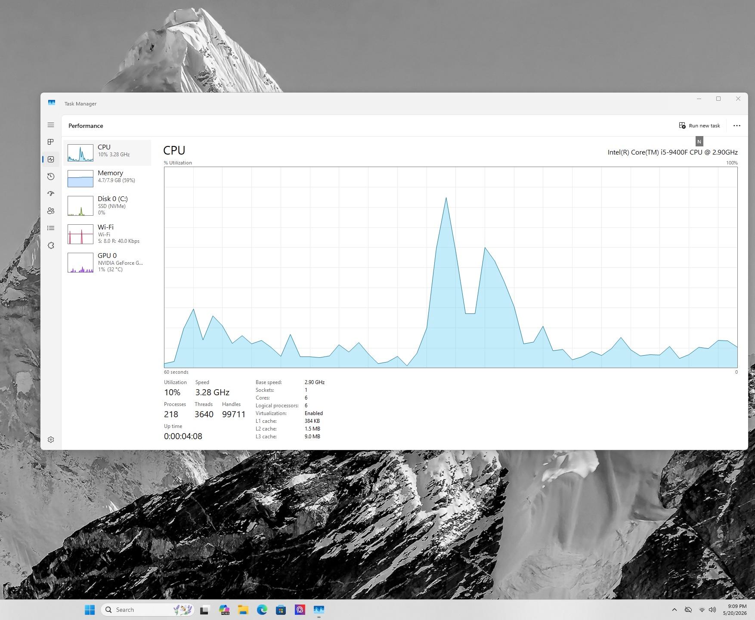Screen dimensions: 755x620
Task: Click the Windows Start button
Action: 90,610
